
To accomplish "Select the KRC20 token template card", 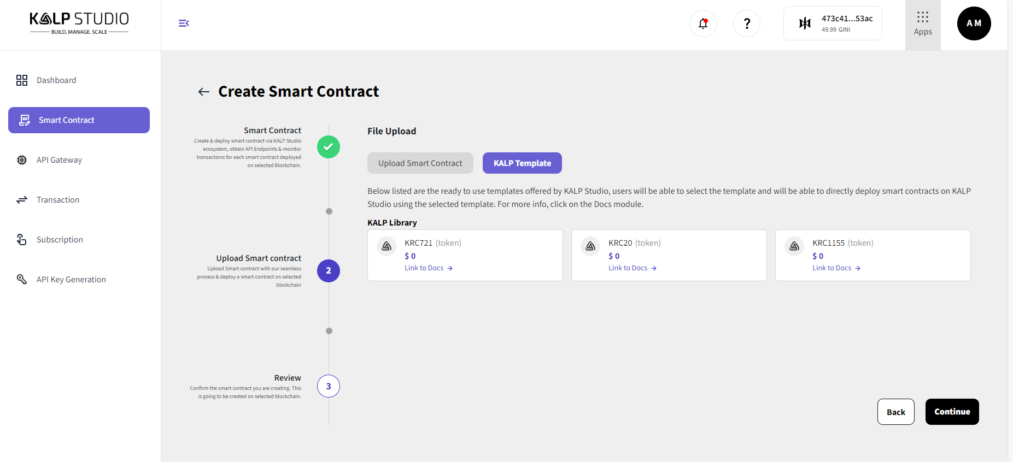I will coord(669,255).
